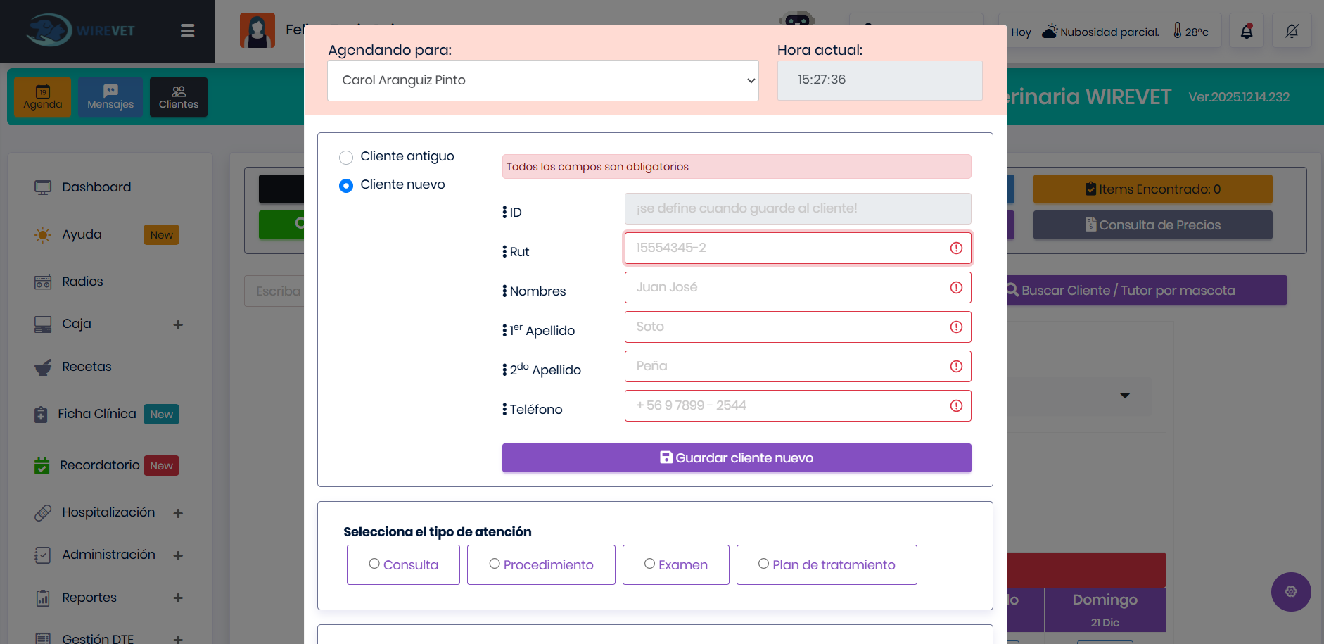Open Consulta de Precios
The width and height of the screenshot is (1324, 644).
(1152, 225)
